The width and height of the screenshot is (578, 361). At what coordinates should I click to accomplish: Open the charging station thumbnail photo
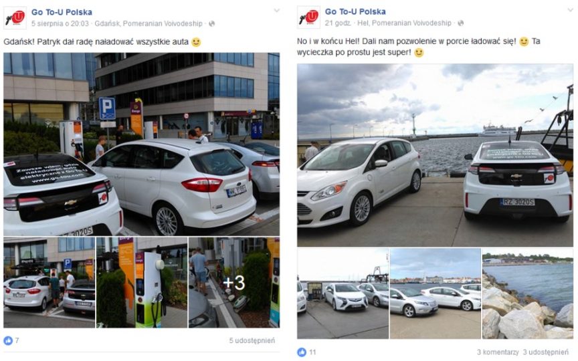pos(142,283)
